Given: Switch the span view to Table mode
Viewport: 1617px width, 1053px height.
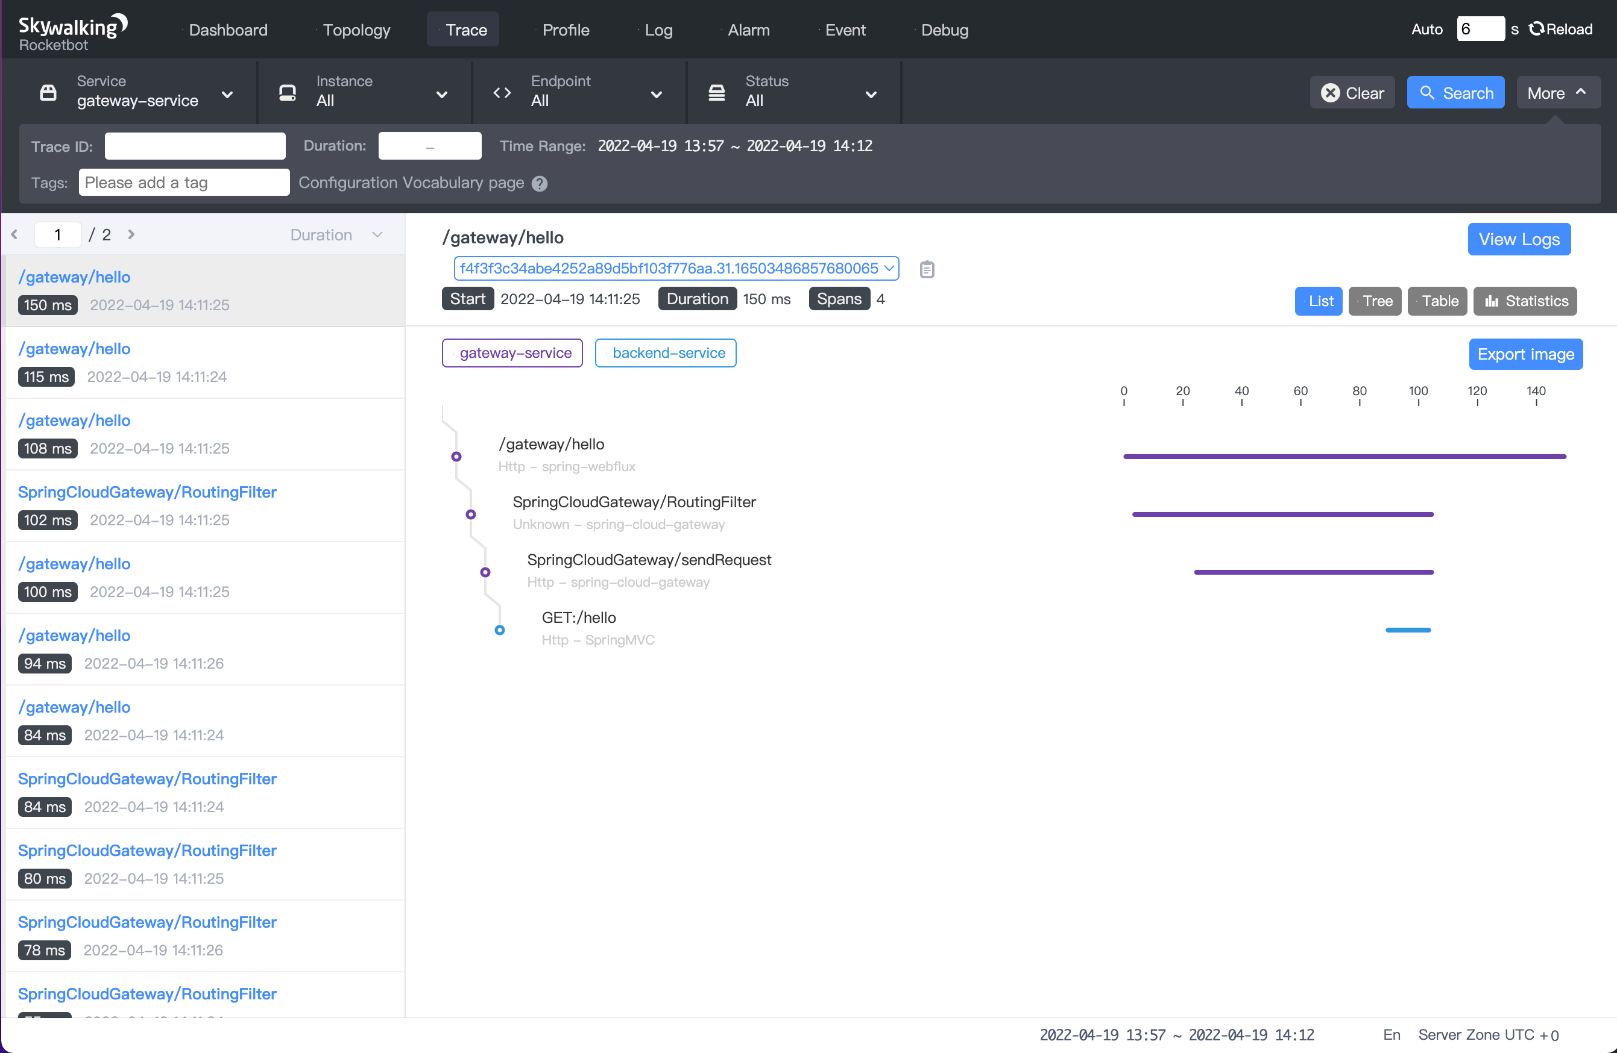Looking at the screenshot, I should pos(1438,301).
